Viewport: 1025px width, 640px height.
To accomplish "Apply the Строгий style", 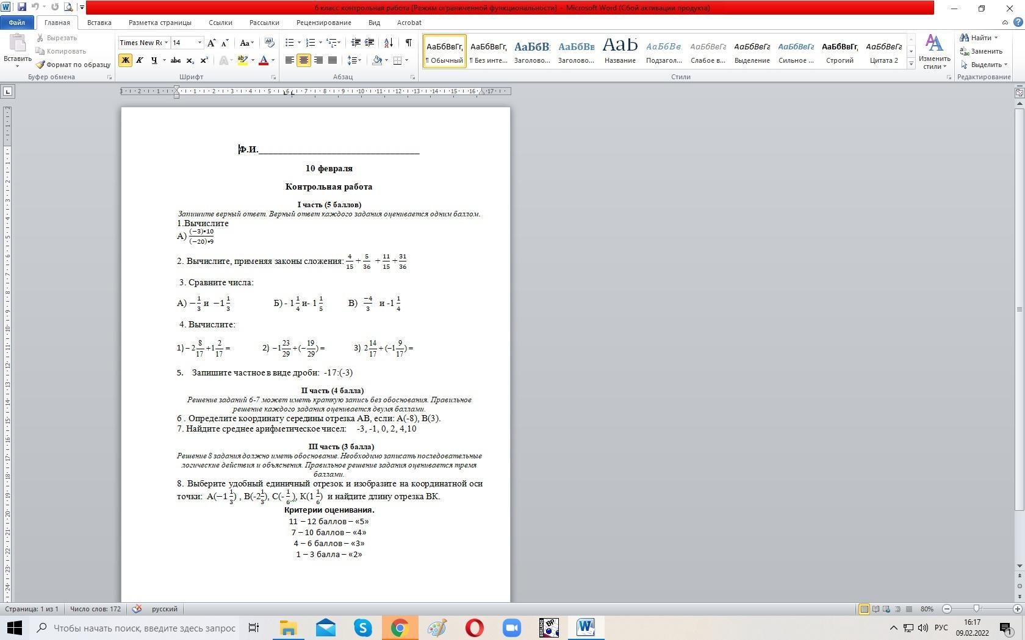I will coord(840,51).
